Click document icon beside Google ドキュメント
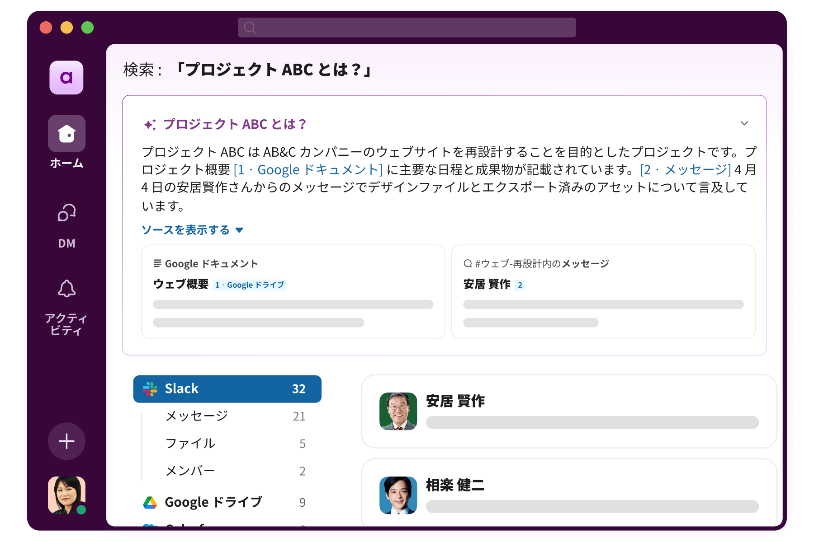Screen dimensions: 814x542 (157, 263)
